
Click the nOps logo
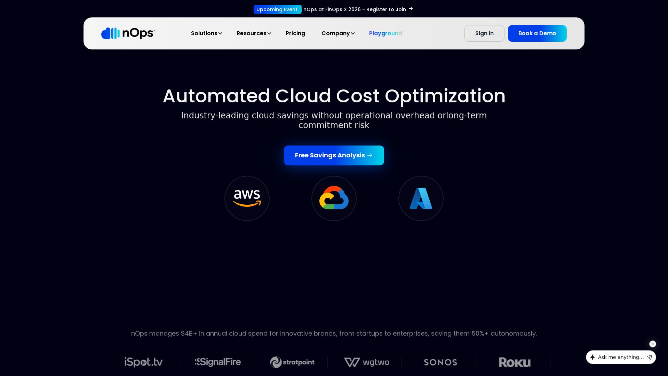click(128, 33)
